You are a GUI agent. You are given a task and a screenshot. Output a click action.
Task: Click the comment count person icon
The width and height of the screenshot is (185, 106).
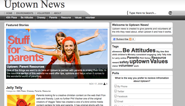[104, 84]
